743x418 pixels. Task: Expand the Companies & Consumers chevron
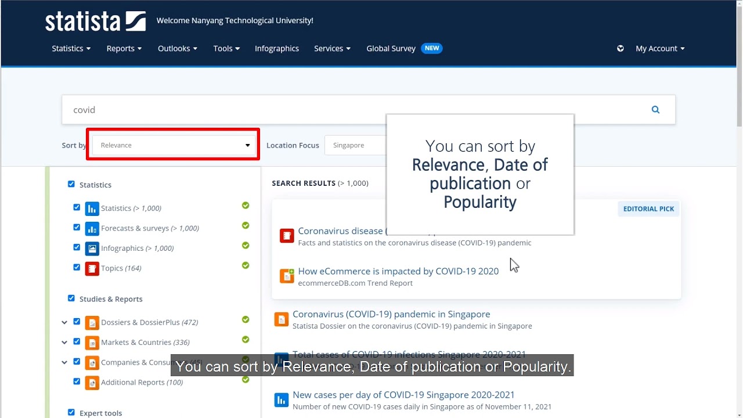pos(64,362)
